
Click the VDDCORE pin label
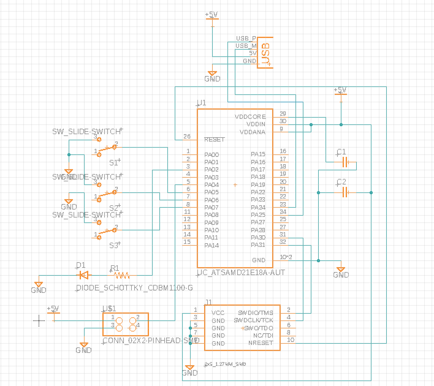point(250,117)
